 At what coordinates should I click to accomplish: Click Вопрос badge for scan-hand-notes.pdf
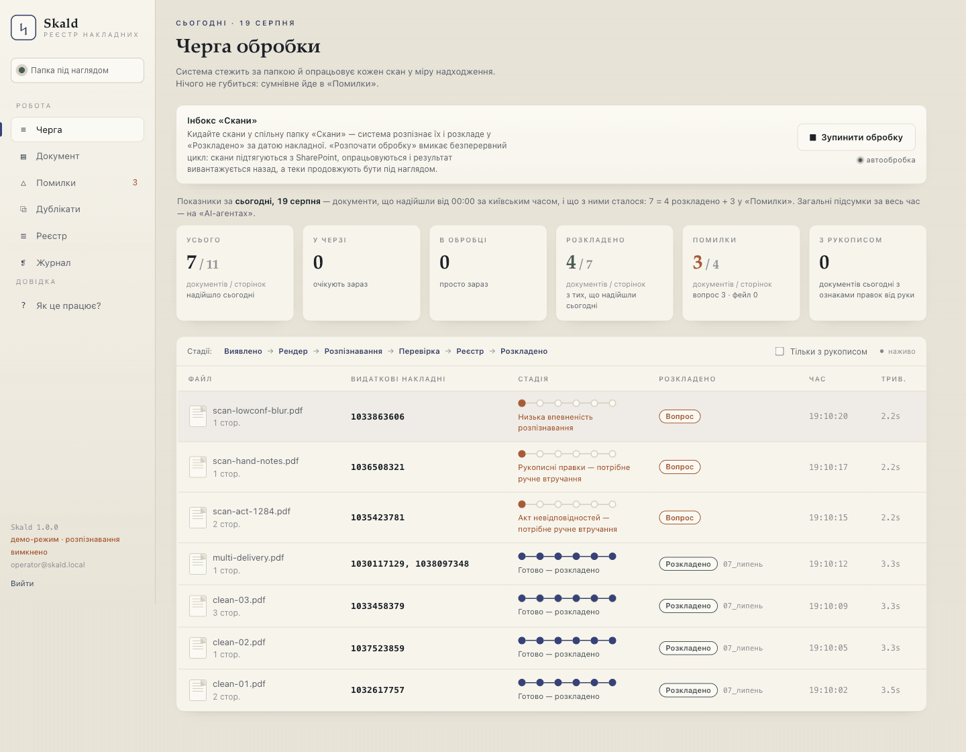[680, 467]
